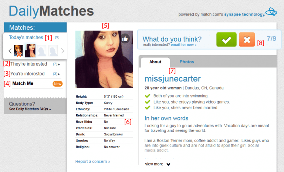This screenshot has height=172, width=284.
Task: Click the orange X not interested button
Action: tap(247, 39)
